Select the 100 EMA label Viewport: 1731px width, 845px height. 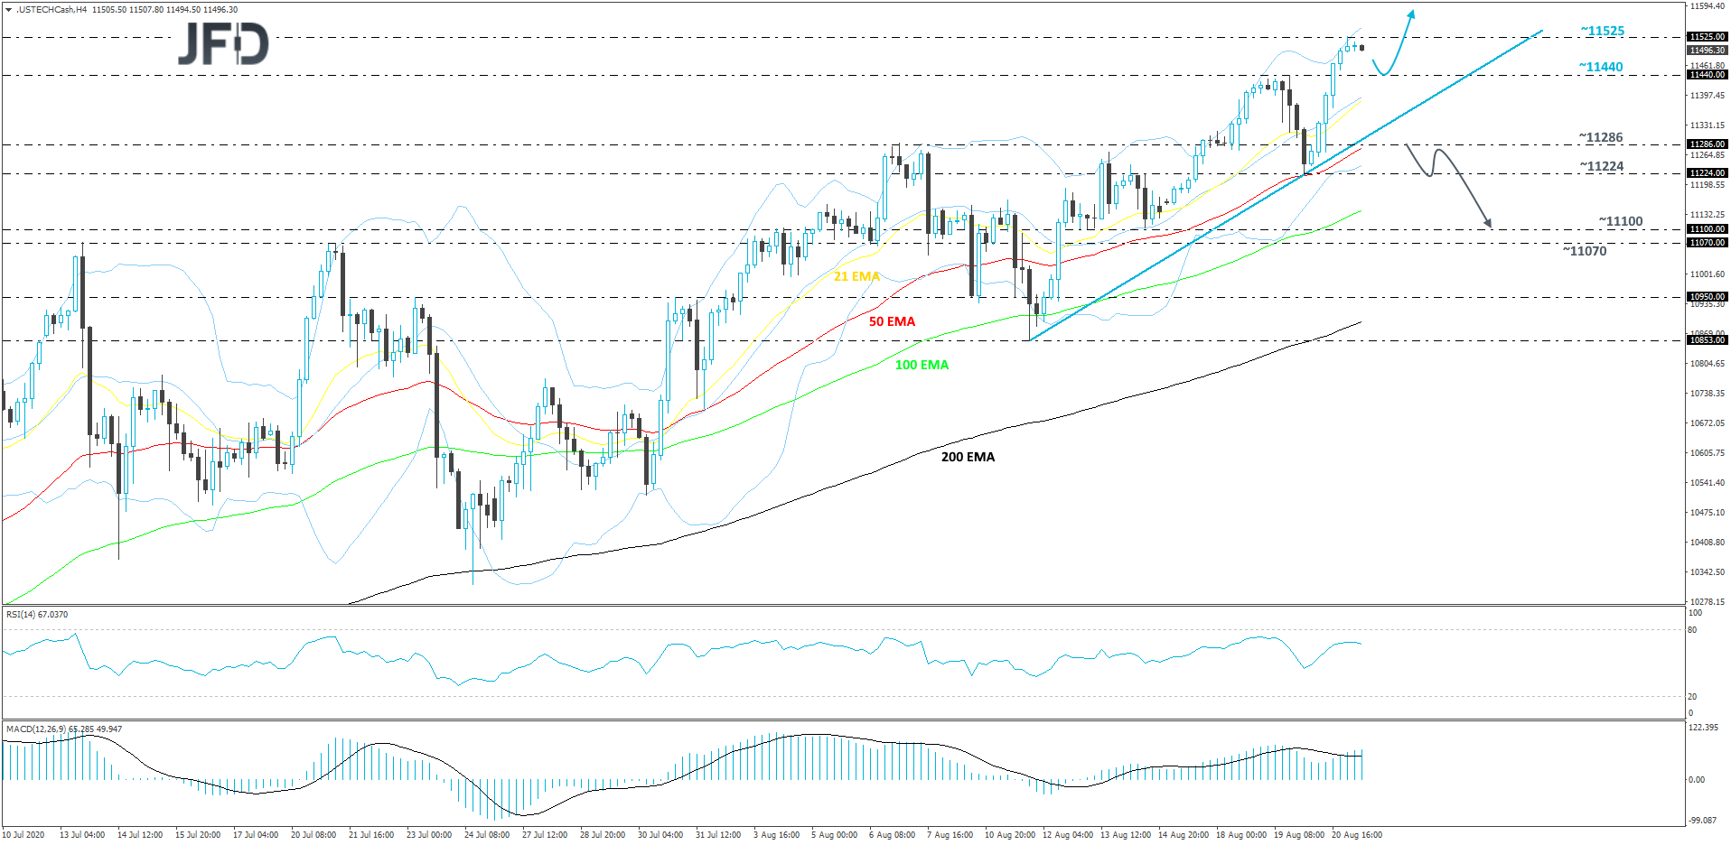pos(922,365)
